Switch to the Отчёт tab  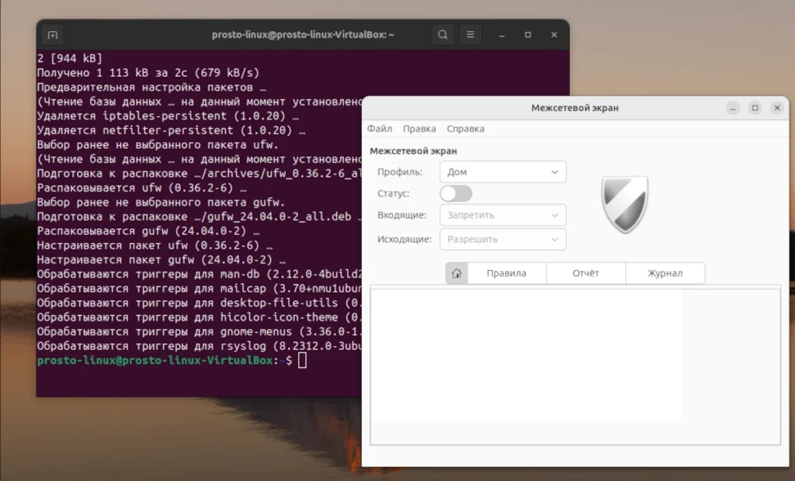click(585, 273)
